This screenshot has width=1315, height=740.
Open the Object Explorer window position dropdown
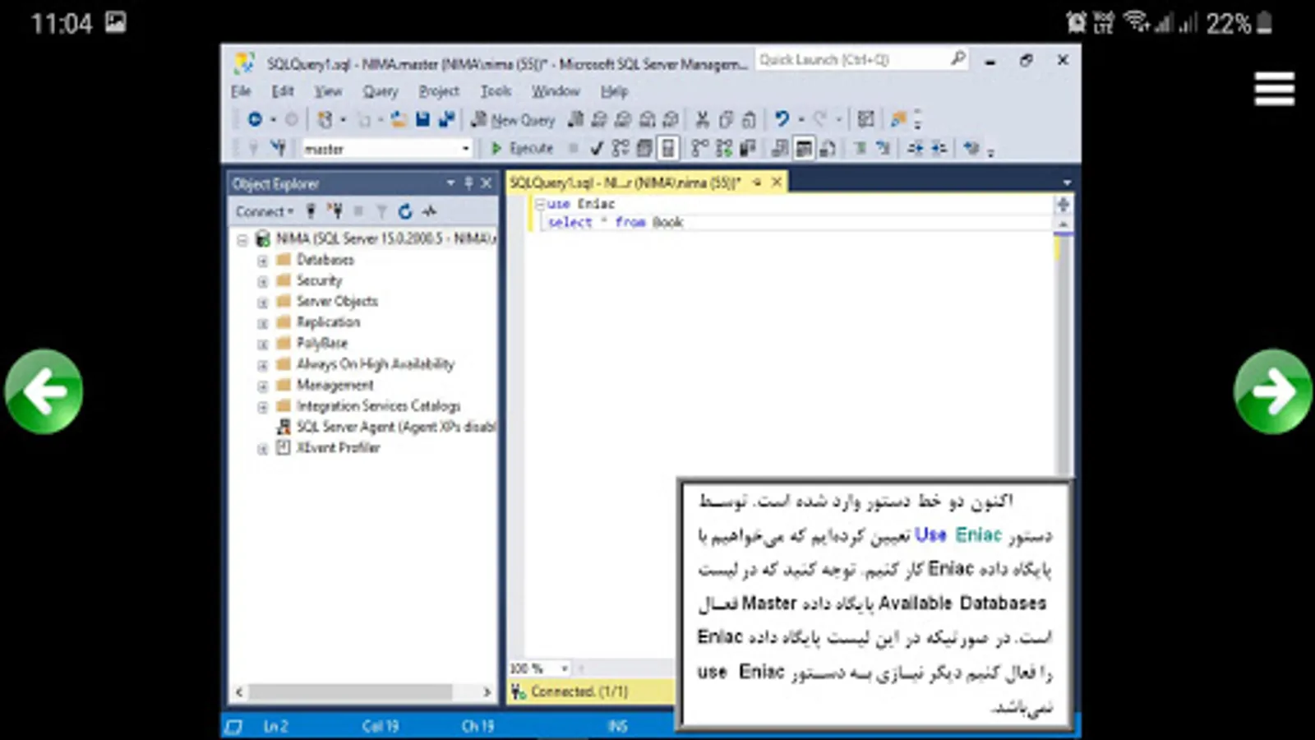[450, 183]
